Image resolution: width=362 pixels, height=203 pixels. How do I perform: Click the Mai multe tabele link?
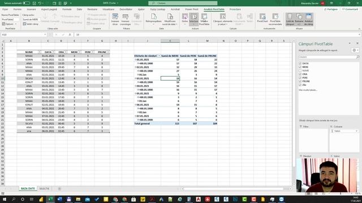[x=308, y=90]
